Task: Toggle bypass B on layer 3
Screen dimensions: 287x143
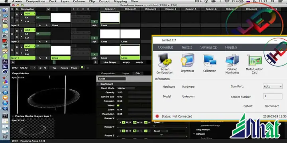Action: (17, 15)
